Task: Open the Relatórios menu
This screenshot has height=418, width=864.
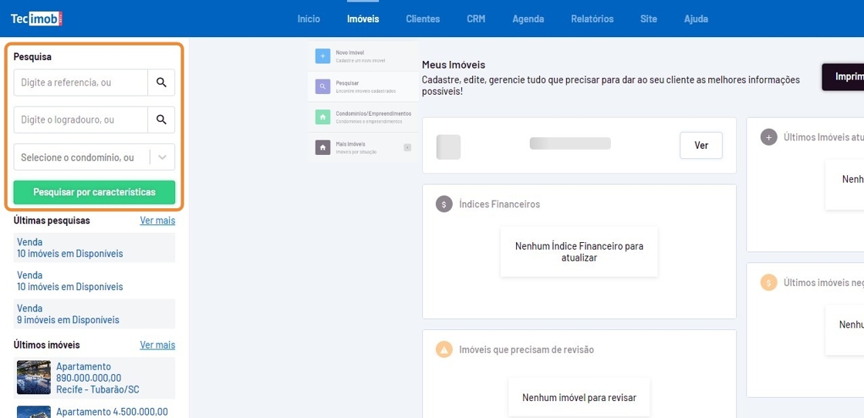Action: point(592,19)
